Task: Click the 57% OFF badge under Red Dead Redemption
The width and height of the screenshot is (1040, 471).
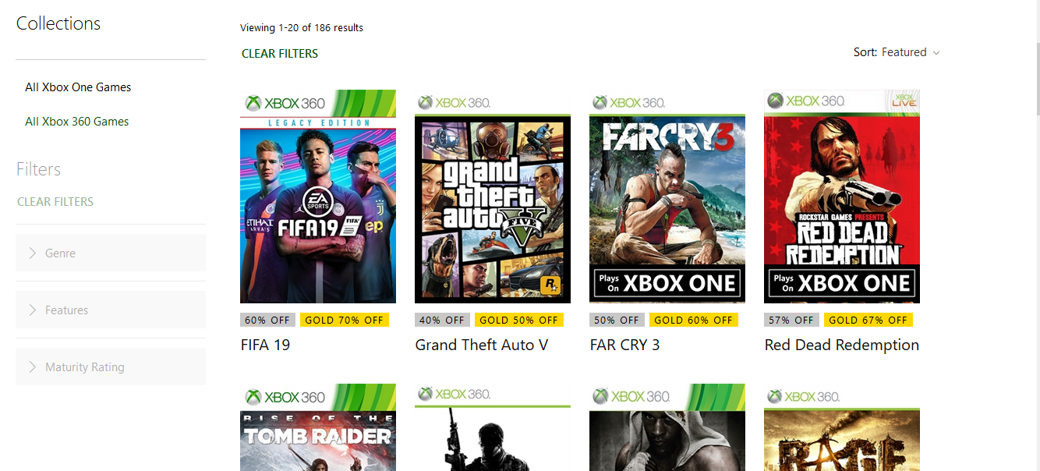Action: pos(791,320)
